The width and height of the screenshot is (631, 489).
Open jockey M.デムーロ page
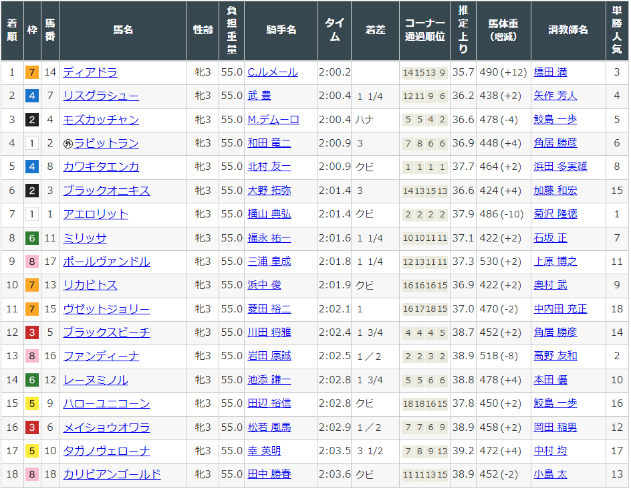(x=273, y=119)
